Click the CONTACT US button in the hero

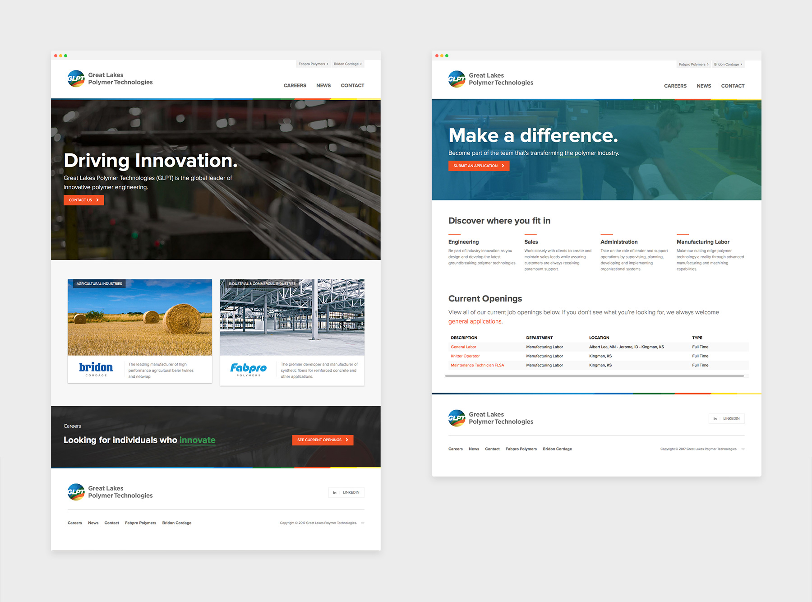pos(83,200)
